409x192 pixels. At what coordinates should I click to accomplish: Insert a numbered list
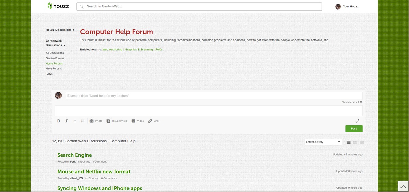(83, 121)
